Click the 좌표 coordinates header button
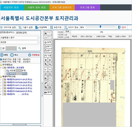 tap(67, 31)
